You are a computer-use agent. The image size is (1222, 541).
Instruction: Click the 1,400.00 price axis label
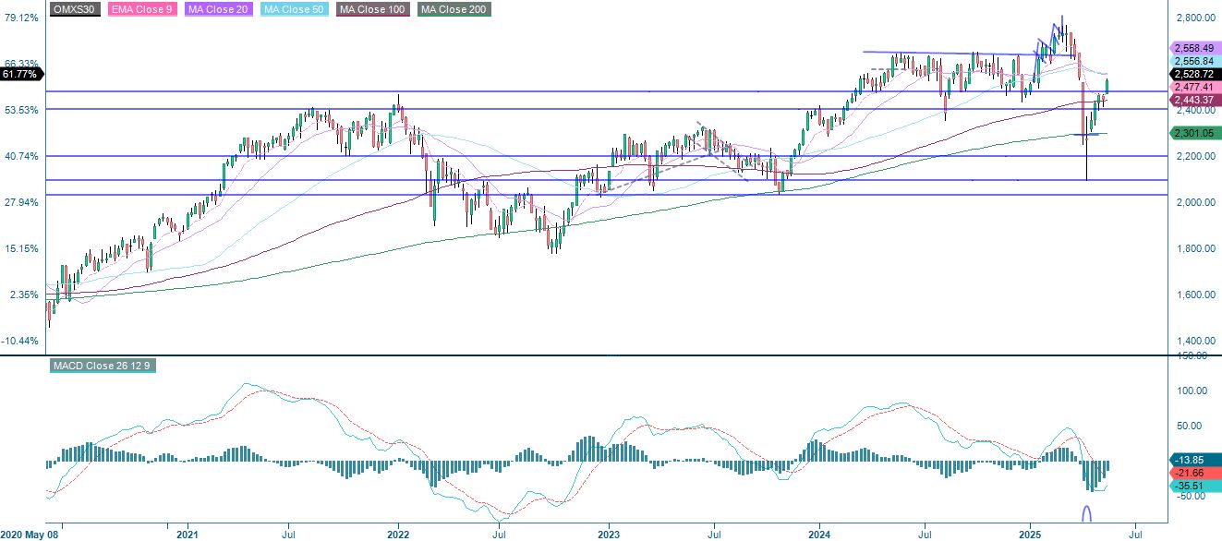1194,341
